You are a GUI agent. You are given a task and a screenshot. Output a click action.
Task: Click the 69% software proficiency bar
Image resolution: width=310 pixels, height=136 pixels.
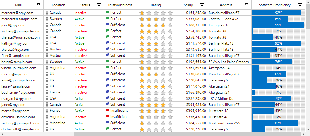pyautogui.click(x=278, y=19)
